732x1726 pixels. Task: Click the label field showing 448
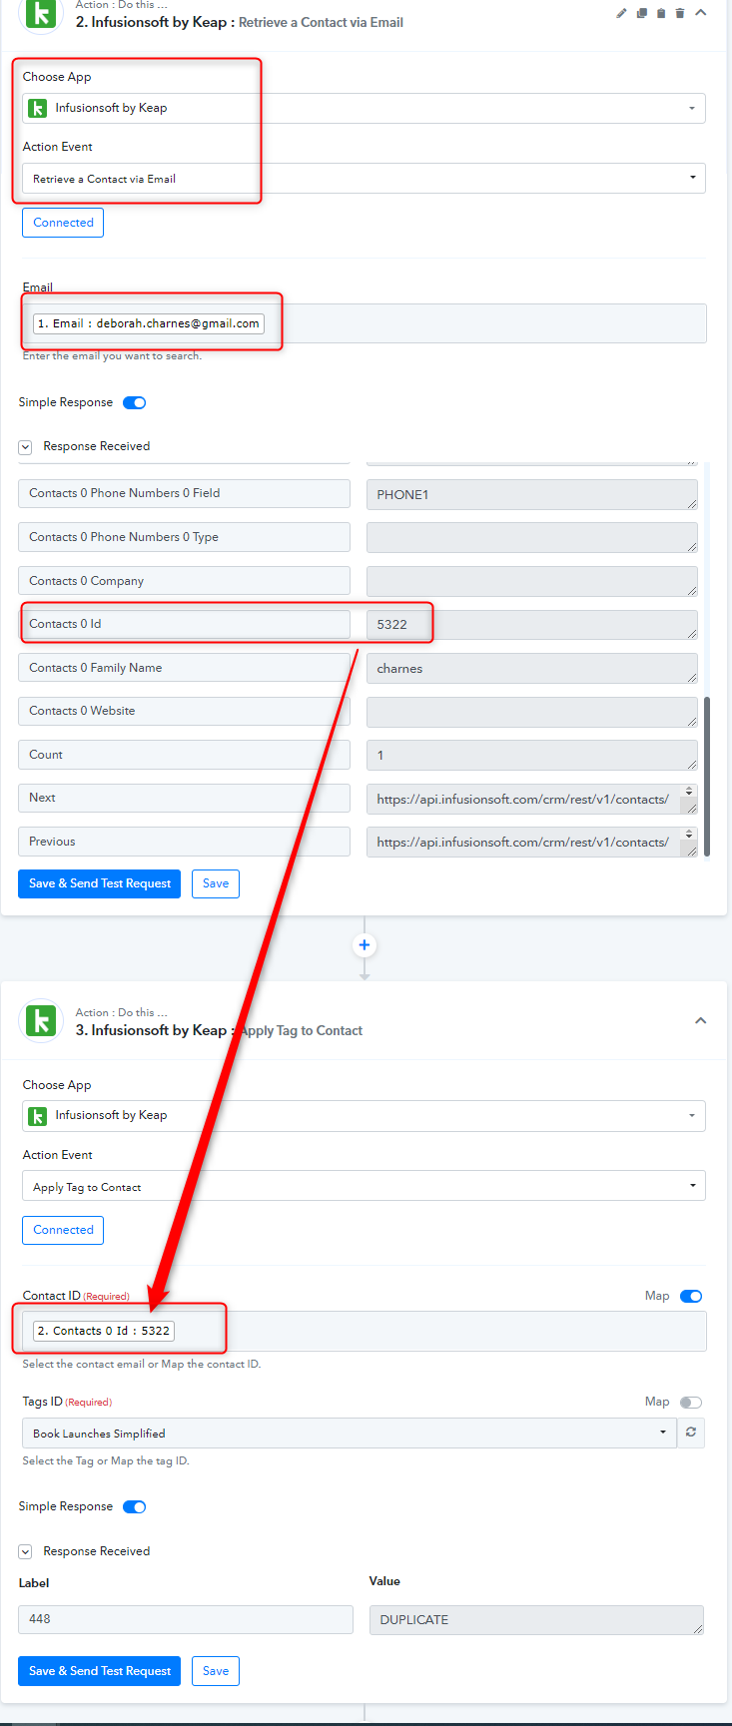[x=186, y=1619]
